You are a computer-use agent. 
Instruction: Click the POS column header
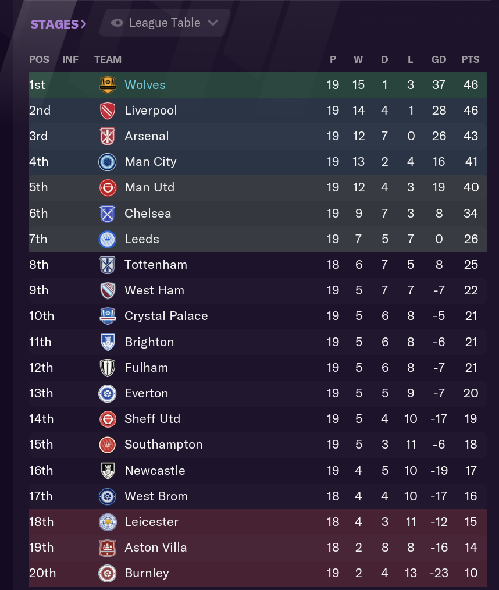click(x=39, y=59)
